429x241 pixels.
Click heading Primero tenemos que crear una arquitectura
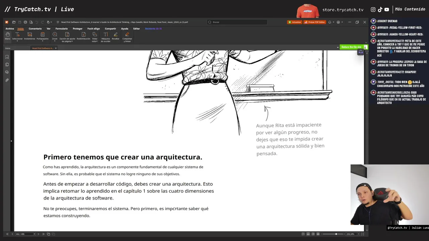(x=123, y=157)
